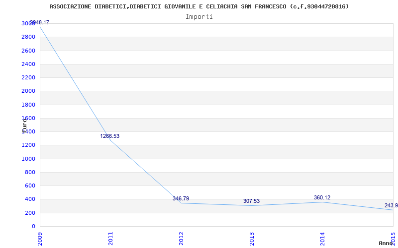The height and width of the screenshot is (248, 398).
Task: Click the y-axis value 1000
Action: click(28, 159)
